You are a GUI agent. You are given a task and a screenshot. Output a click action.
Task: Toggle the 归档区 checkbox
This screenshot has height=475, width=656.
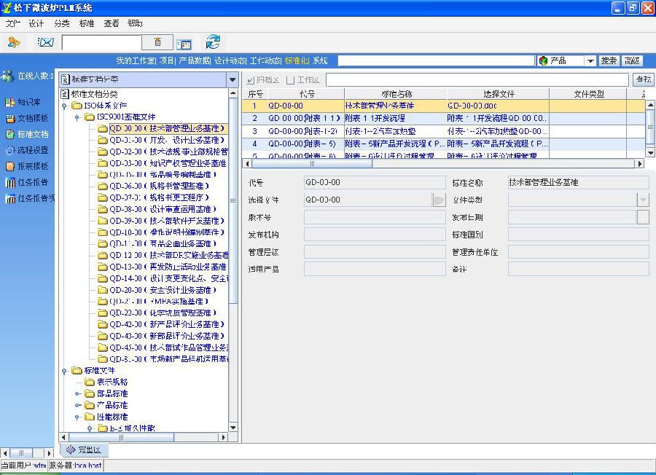(251, 80)
